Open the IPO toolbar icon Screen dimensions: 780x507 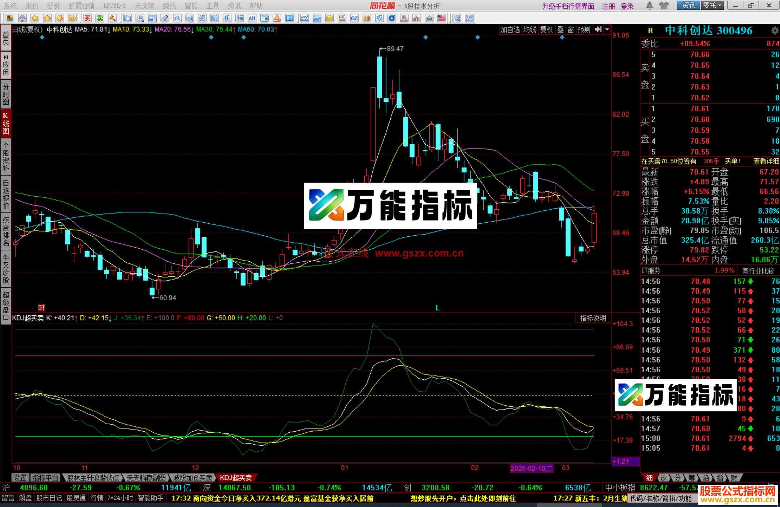290,18
